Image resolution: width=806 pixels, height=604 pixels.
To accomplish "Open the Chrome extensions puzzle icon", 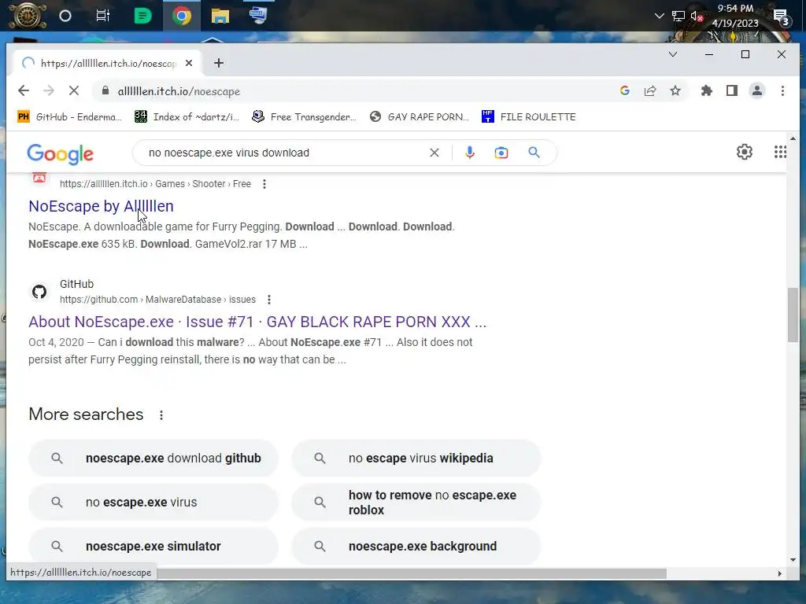I will (x=707, y=91).
